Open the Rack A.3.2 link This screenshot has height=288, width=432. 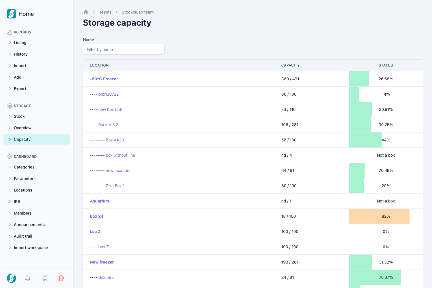click(108, 125)
